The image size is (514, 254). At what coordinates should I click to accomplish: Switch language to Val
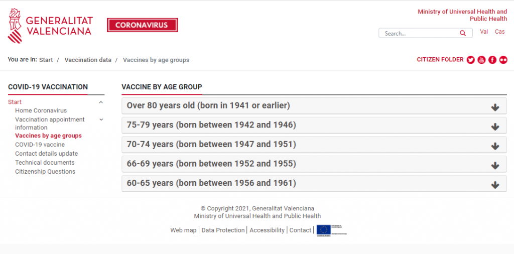tap(484, 32)
